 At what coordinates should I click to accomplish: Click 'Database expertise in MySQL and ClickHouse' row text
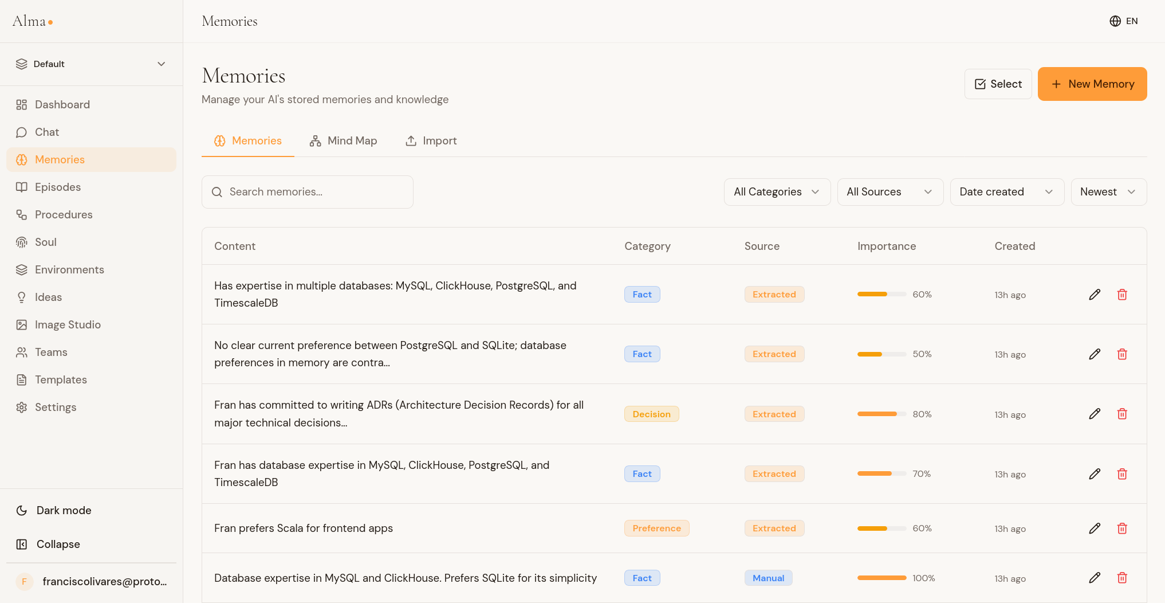(406, 578)
